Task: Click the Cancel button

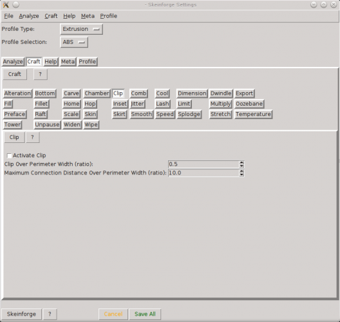Action: pos(113,314)
